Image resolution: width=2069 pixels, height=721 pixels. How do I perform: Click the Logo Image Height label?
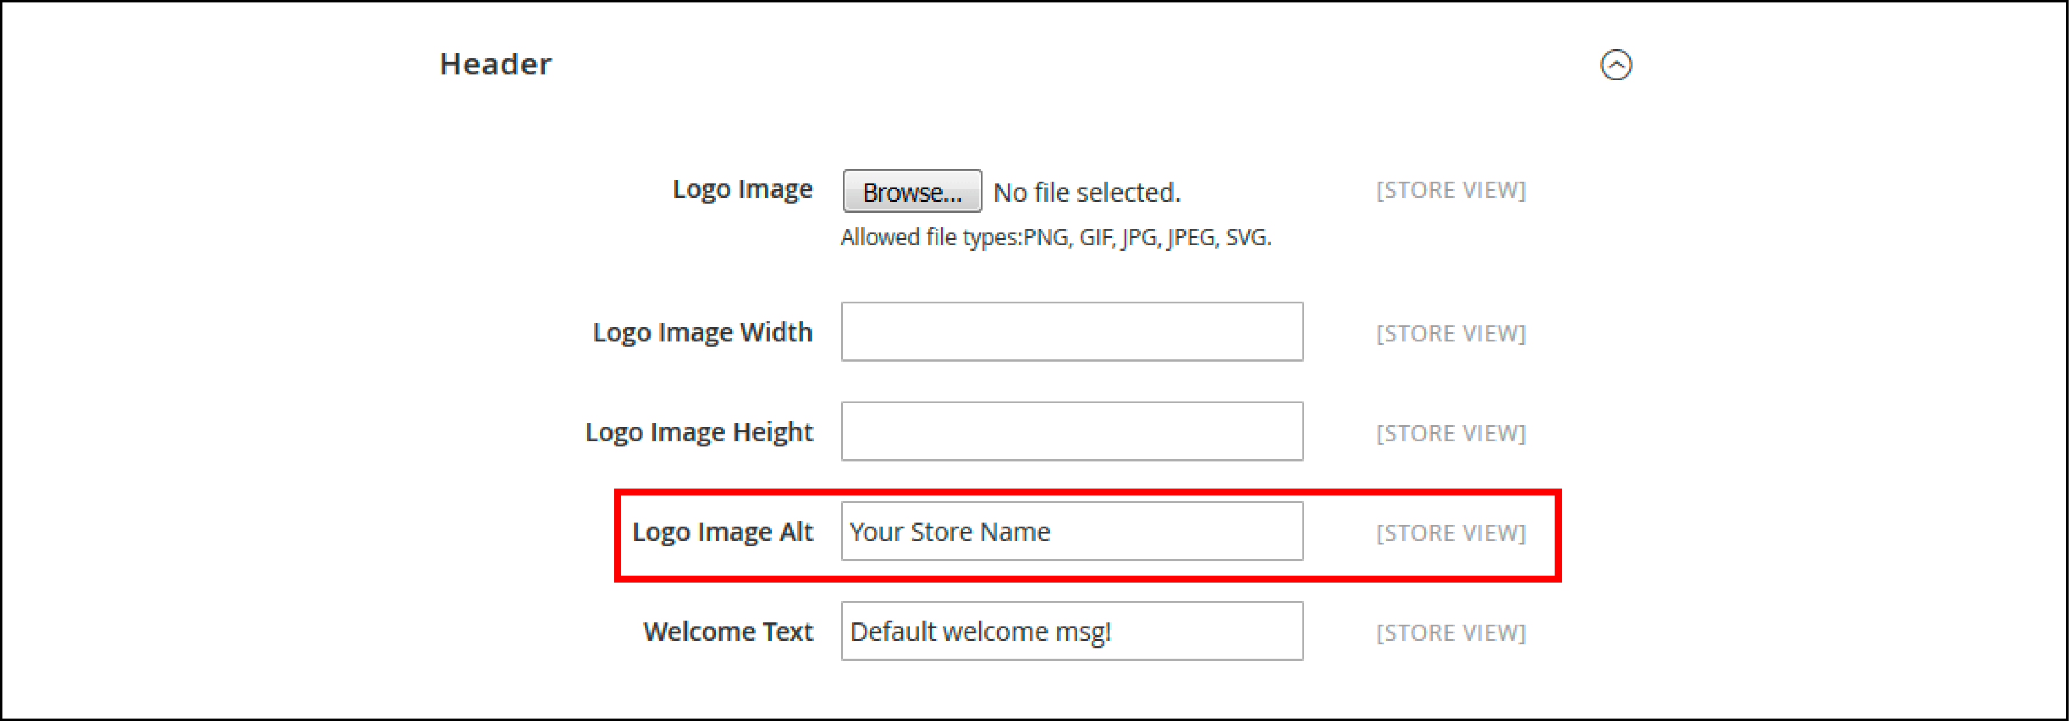tap(699, 433)
